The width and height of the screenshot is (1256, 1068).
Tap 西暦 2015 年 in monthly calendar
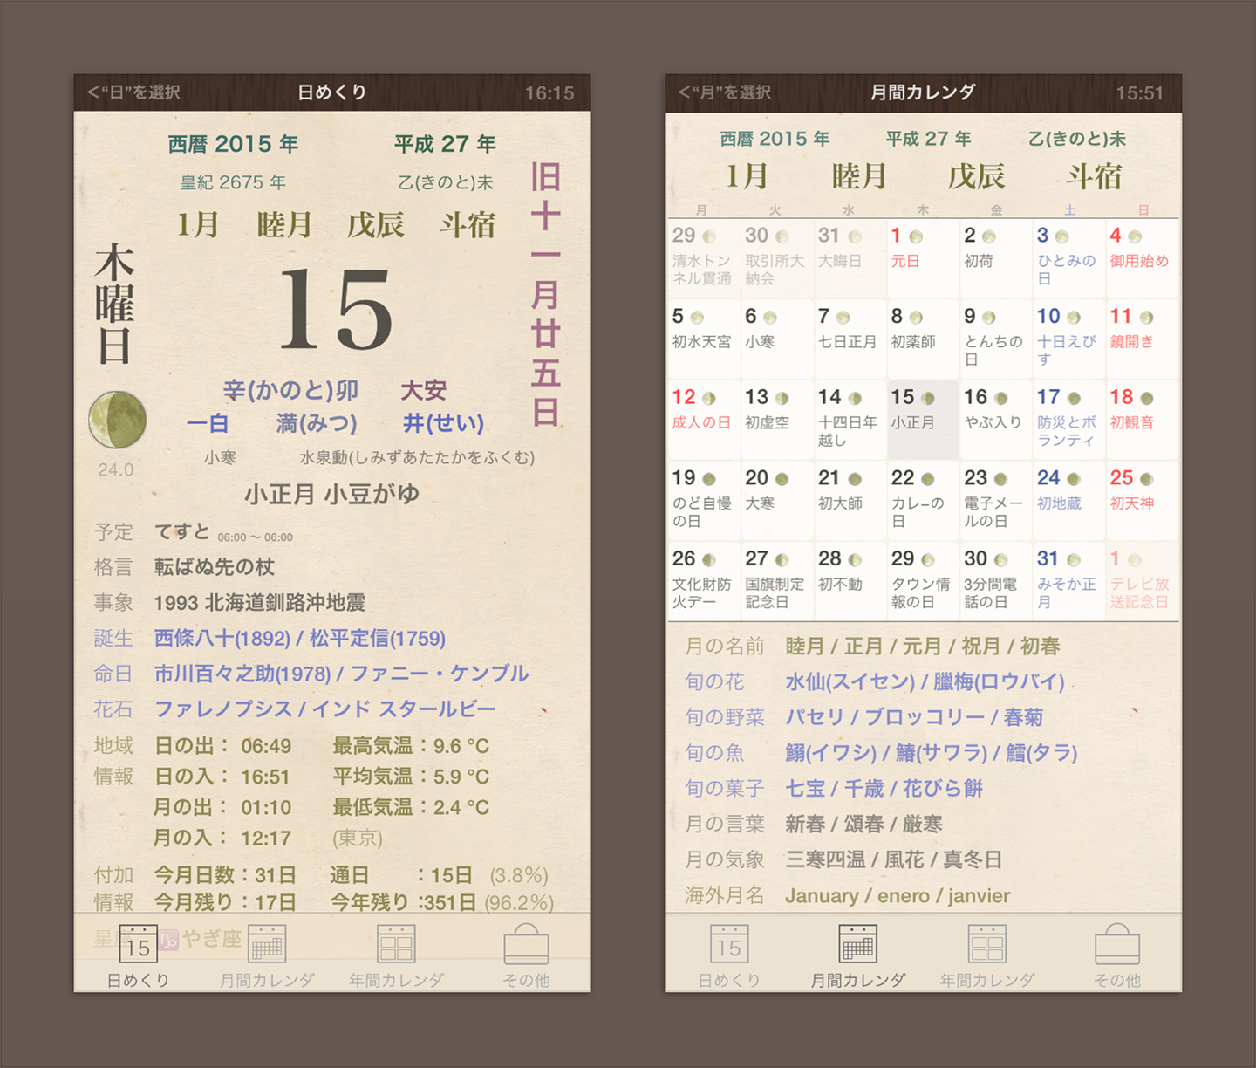tap(775, 139)
